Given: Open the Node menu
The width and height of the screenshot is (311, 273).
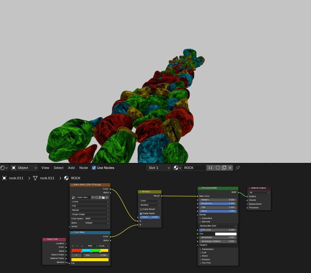Looking at the screenshot, I should click(x=84, y=168).
